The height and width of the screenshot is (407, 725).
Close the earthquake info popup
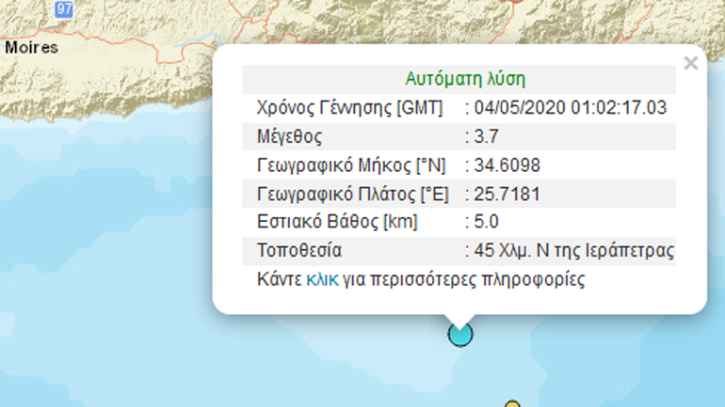click(691, 63)
